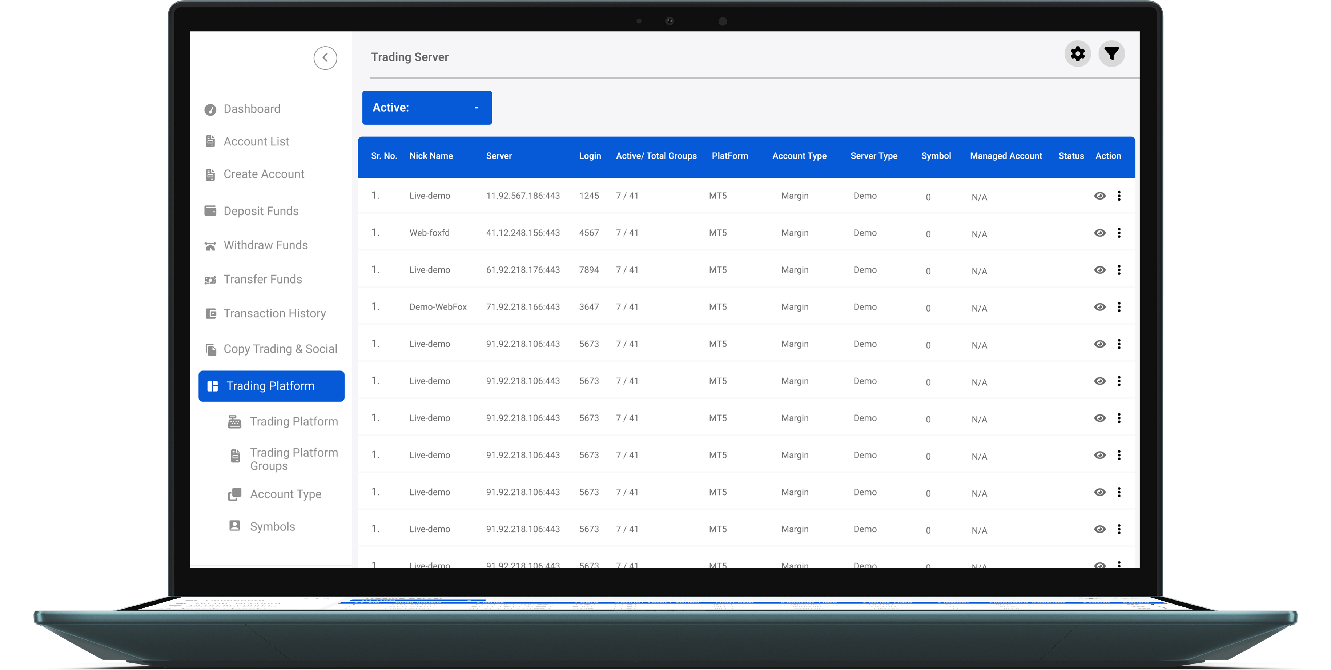The width and height of the screenshot is (1331, 670).
Task: Click the Withdraw Funds icon
Action: pyautogui.click(x=210, y=246)
